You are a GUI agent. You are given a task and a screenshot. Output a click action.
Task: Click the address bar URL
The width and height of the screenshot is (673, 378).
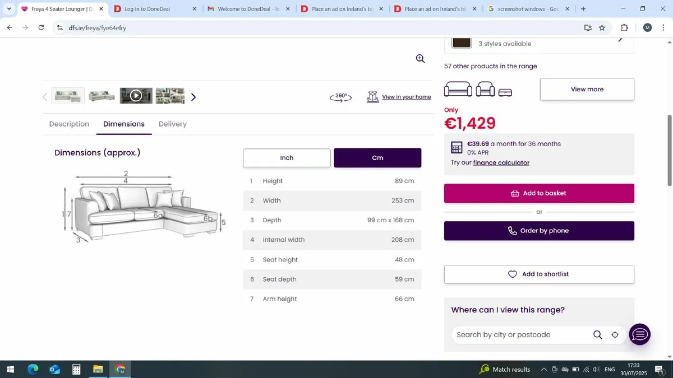[98, 28]
